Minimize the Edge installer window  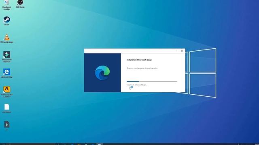click(x=176, y=51)
